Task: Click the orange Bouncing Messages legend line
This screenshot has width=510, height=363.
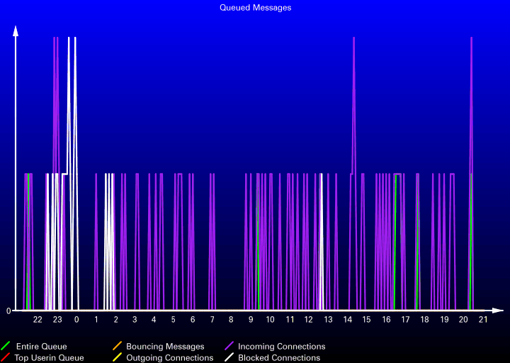Action: point(118,347)
